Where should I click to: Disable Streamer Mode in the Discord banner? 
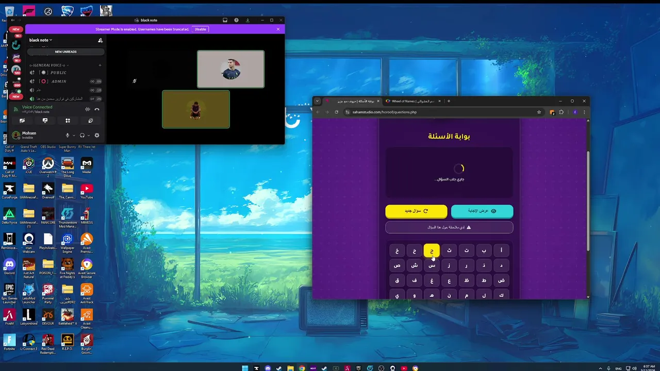click(x=200, y=29)
